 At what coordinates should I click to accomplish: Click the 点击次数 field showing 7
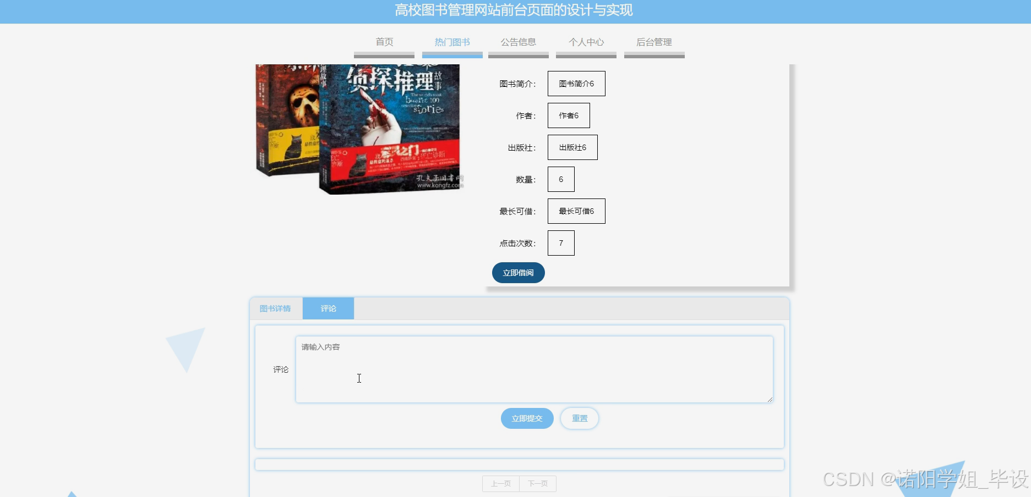click(x=560, y=242)
